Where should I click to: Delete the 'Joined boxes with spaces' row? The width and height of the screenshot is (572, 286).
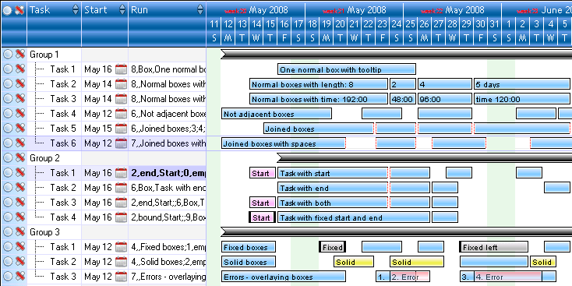[20, 143]
